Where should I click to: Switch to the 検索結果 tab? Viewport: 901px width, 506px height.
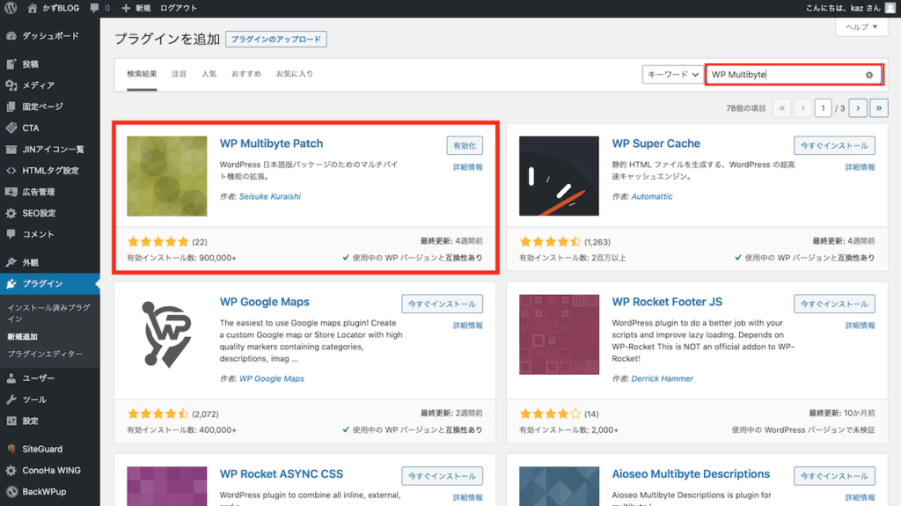point(142,74)
